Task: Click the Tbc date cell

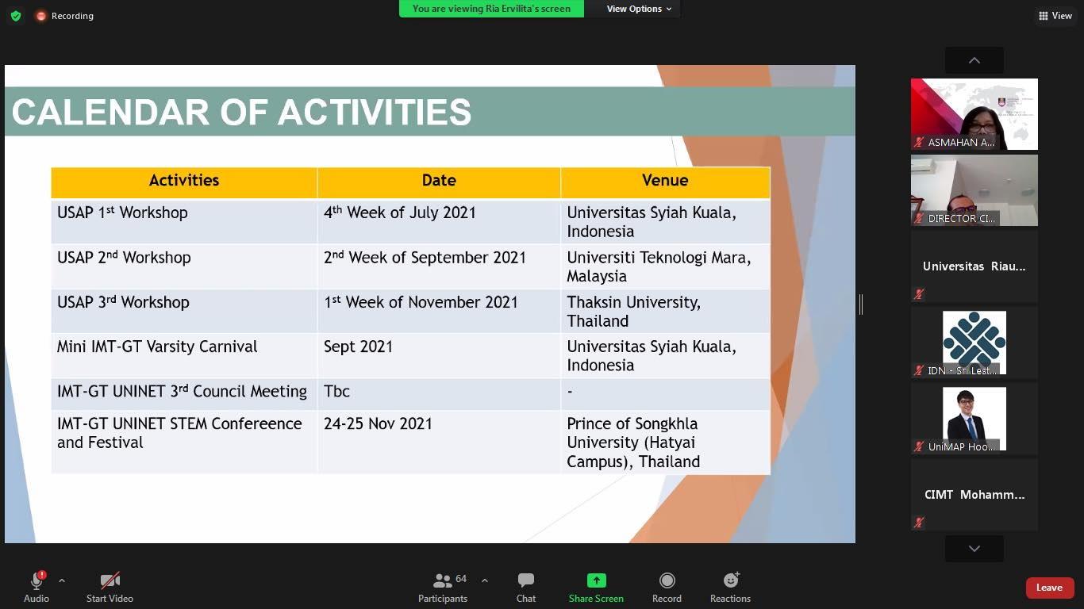Action: point(439,394)
